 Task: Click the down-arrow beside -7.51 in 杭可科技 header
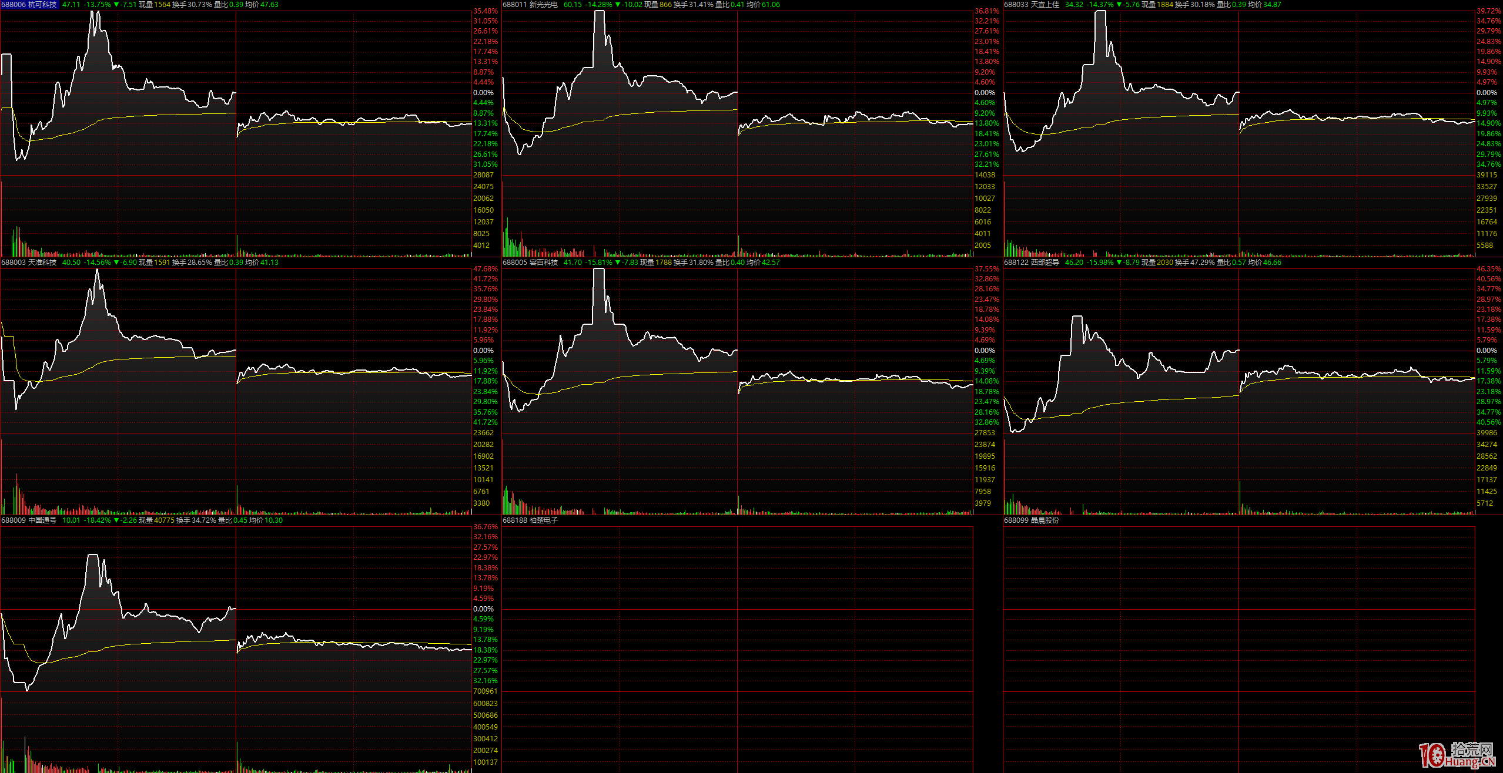tap(116, 5)
